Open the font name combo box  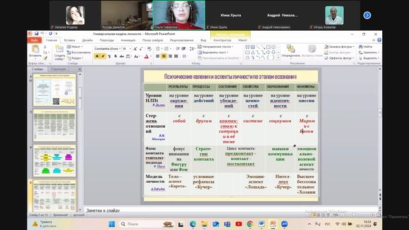(x=107, y=49)
